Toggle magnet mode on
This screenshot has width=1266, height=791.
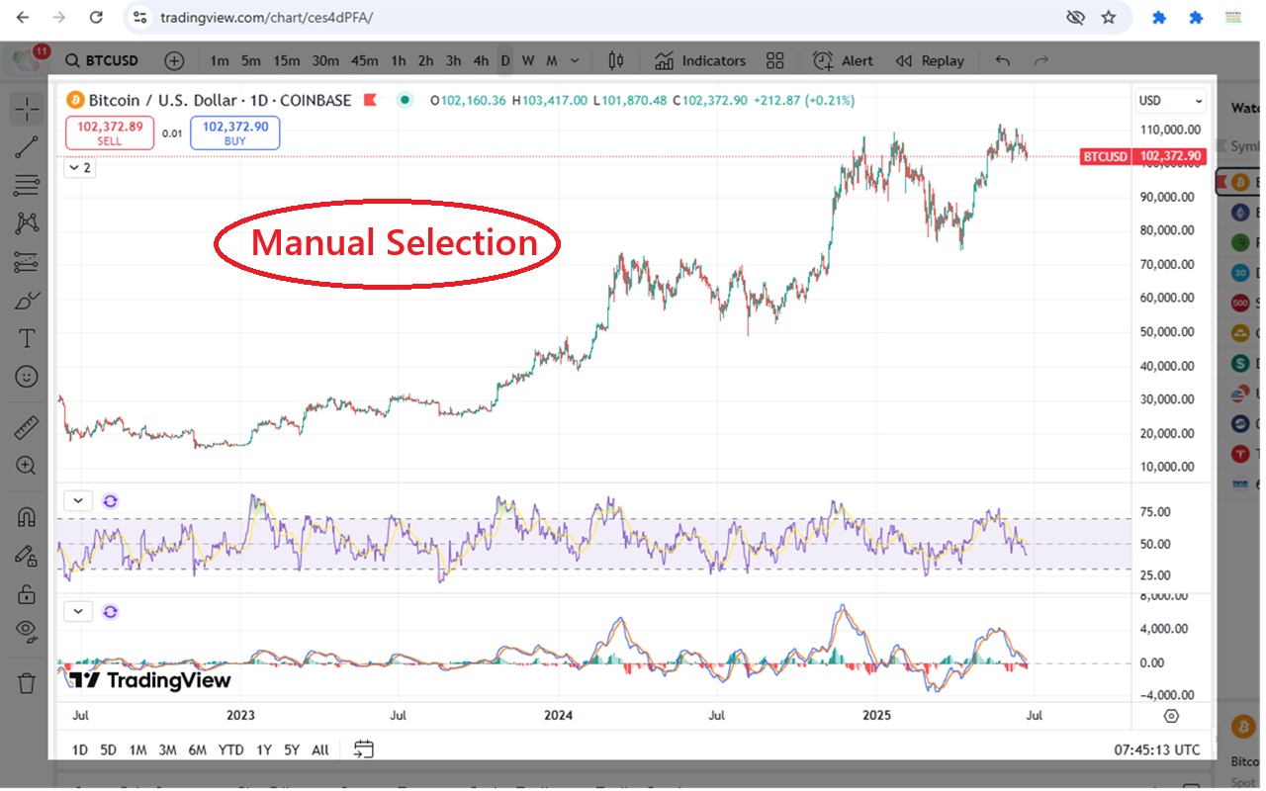(26, 516)
